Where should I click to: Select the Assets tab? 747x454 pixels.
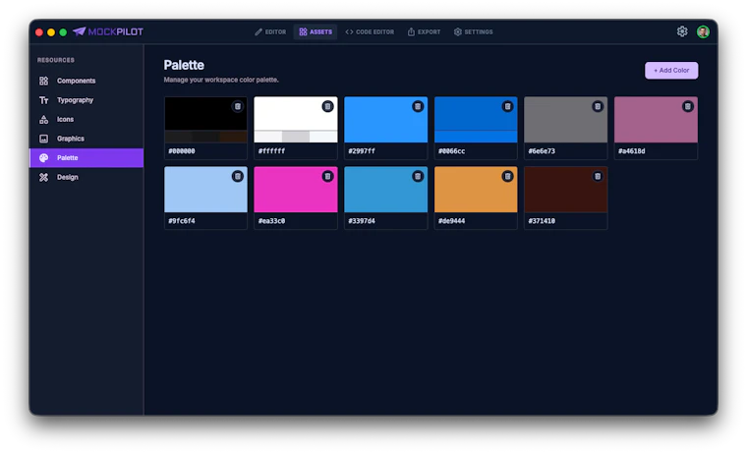coord(316,31)
